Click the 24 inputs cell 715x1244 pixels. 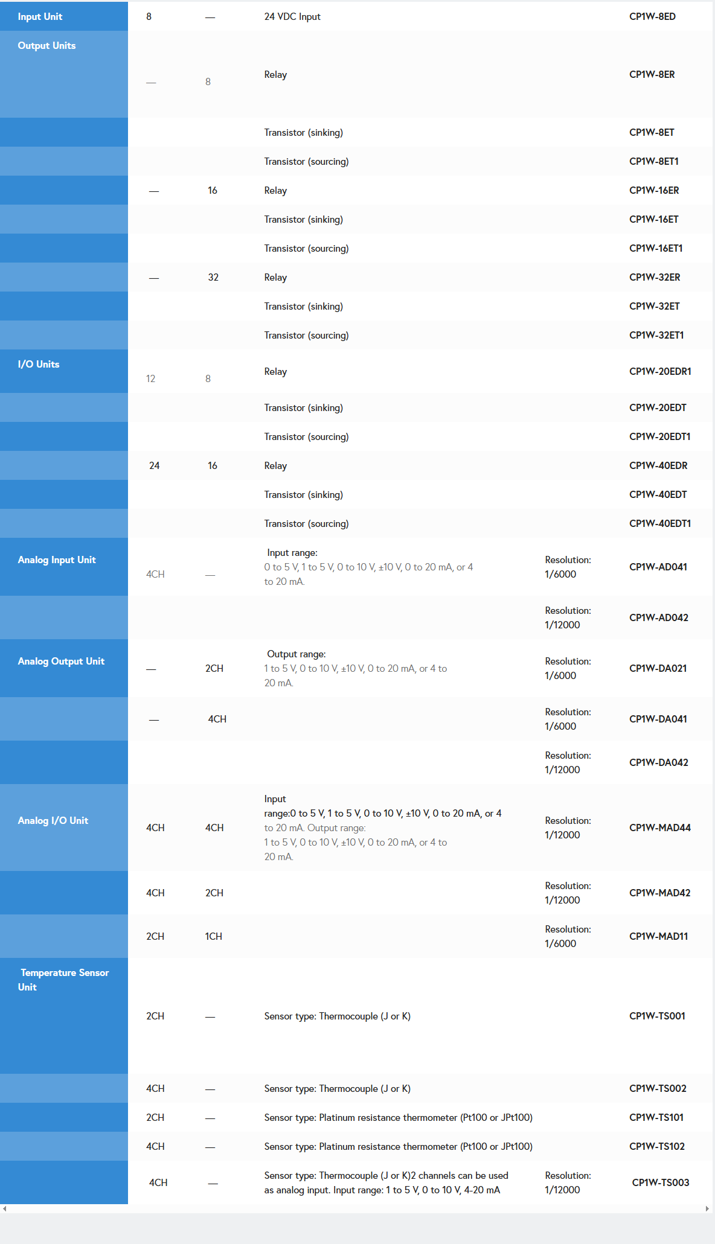[155, 465]
